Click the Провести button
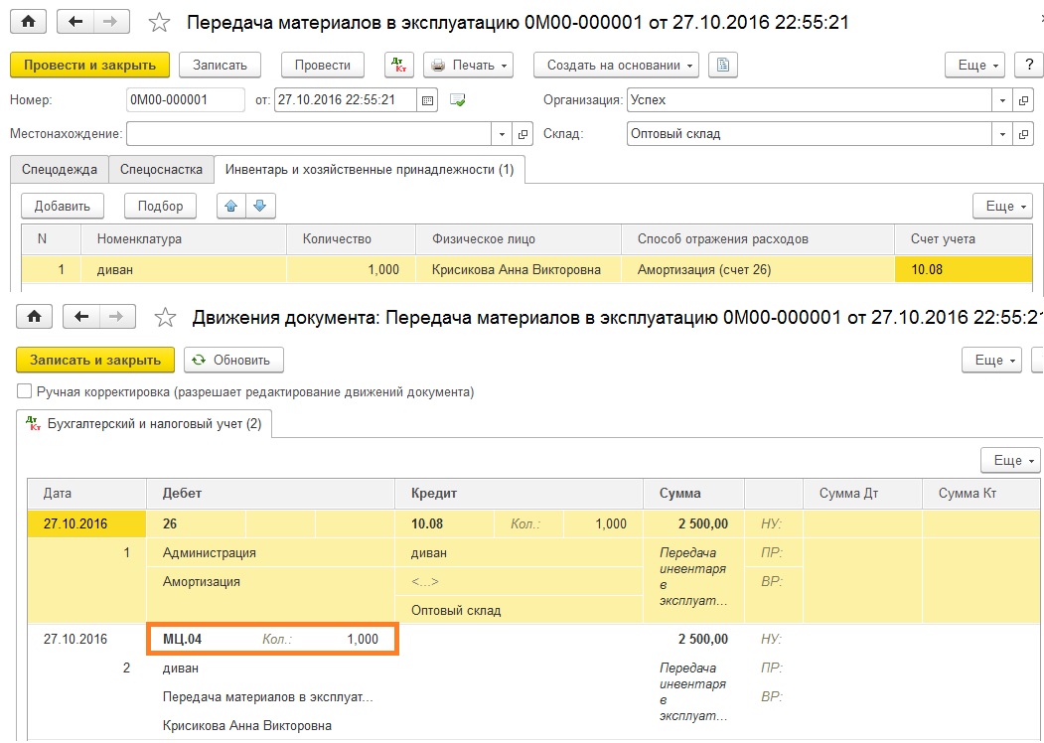Image resolution: width=1044 pixels, height=743 pixels. coord(322,66)
